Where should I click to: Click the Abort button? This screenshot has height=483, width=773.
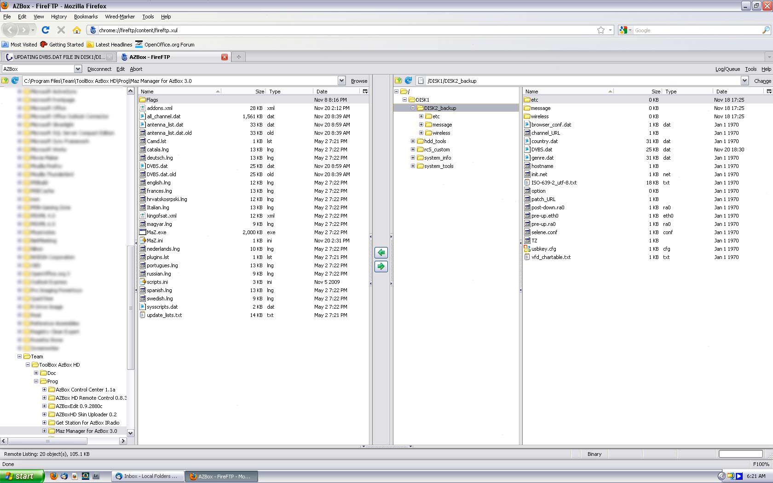tap(136, 69)
